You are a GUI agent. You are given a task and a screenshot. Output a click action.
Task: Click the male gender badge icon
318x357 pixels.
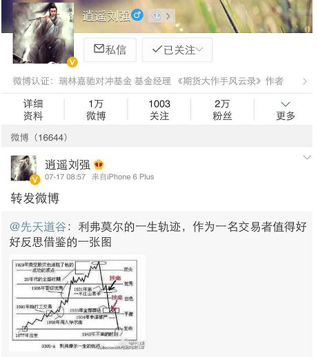click(137, 15)
